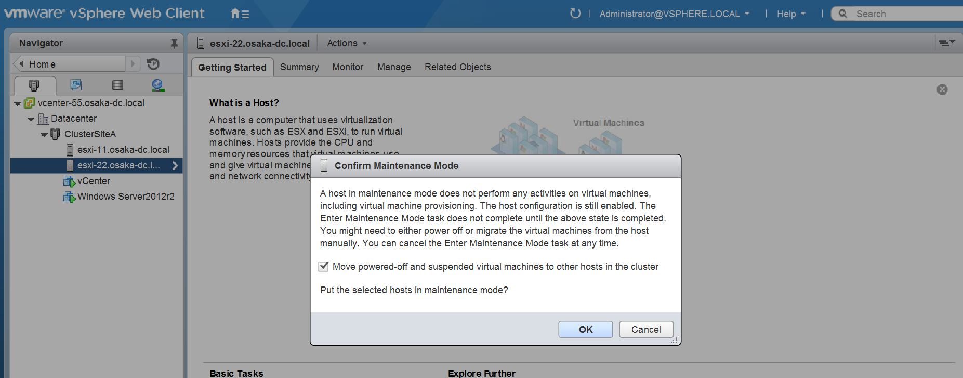963x378 pixels.
Task: Close the Getting Started help panel
Action: point(942,89)
